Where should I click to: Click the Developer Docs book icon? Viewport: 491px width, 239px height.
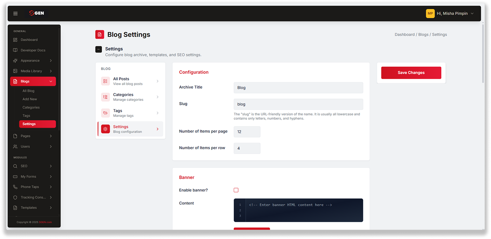tap(15, 50)
